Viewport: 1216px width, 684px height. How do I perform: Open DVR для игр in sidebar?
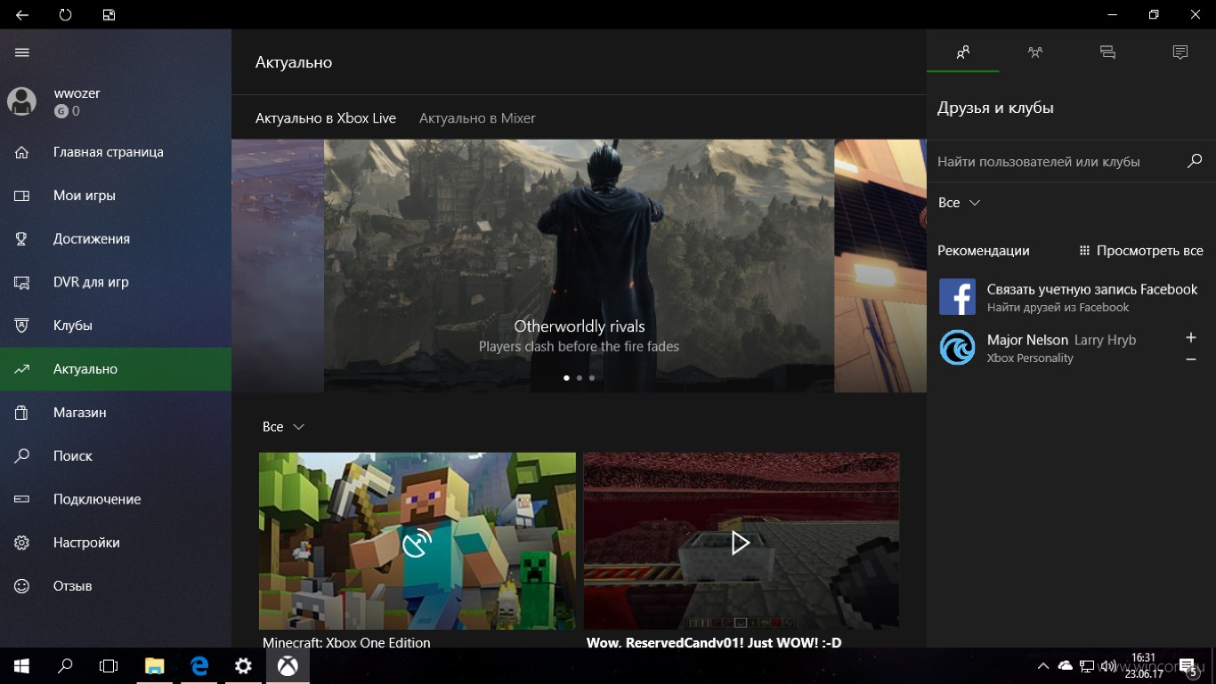pos(116,282)
